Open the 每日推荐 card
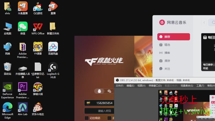The image size is (215, 121). point(208,52)
